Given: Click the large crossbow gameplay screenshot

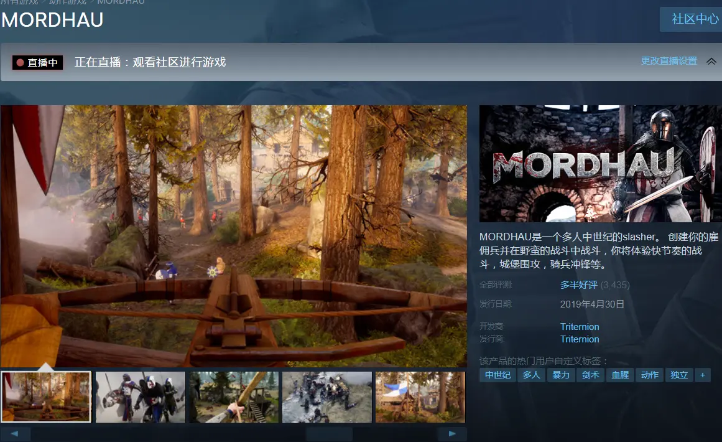Looking at the screenshot, I should [x=234, y=236].
